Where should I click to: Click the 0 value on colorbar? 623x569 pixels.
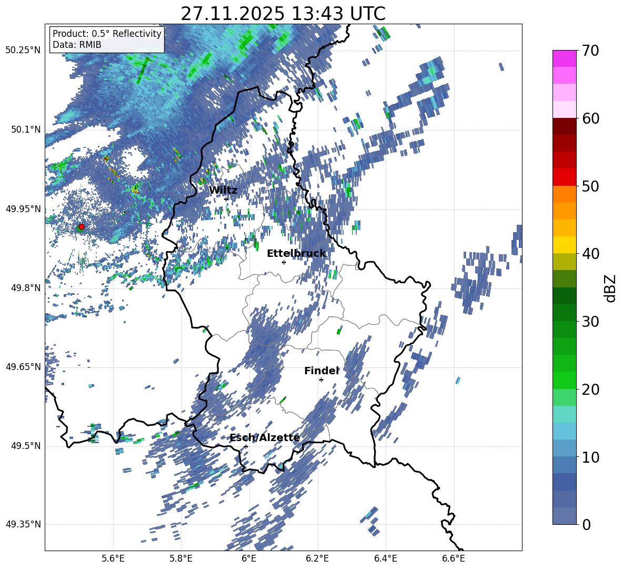pos(586,524)
